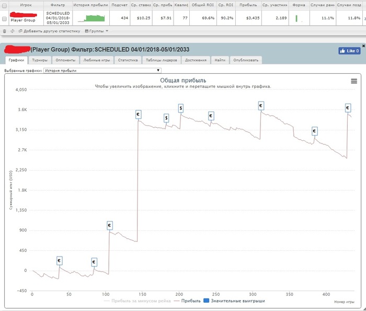Click the euro win marker near game 105
366x311 pixels.
point(109,226)
